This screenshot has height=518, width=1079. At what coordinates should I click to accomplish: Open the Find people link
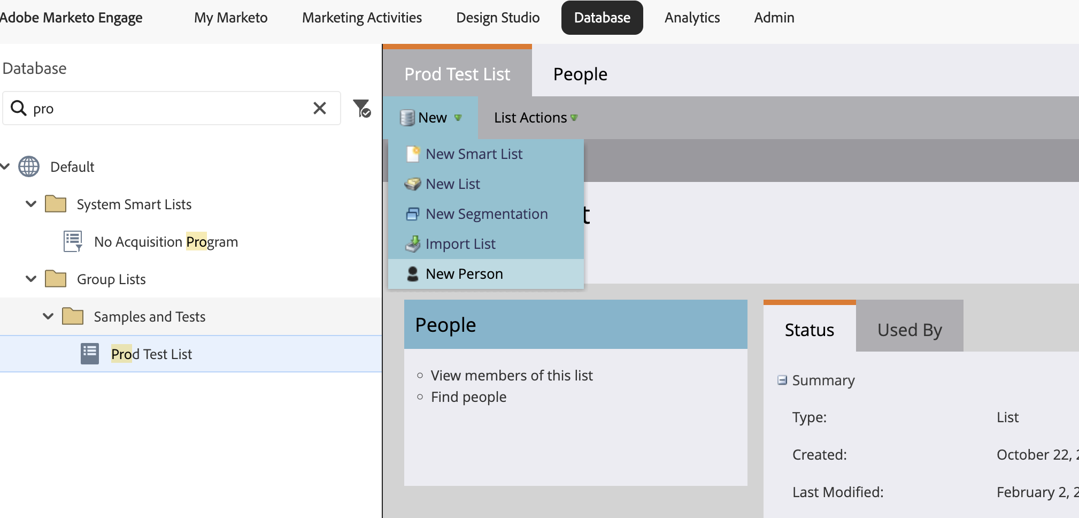(x=468, y=397)
